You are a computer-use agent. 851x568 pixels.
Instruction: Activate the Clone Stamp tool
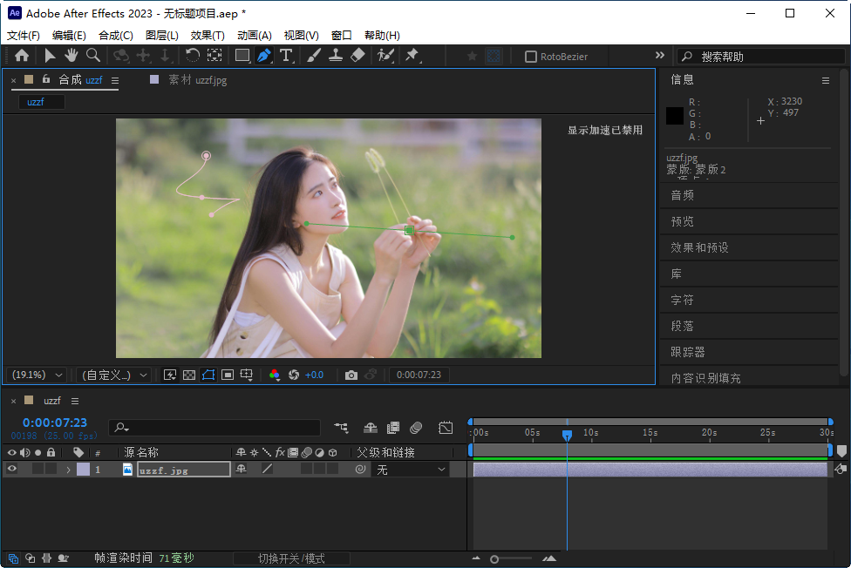point(335,56)
